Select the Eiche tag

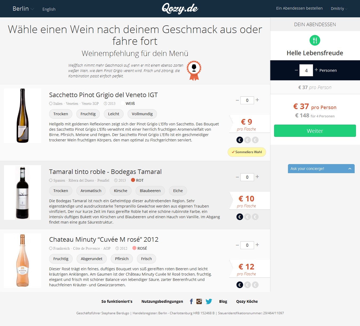[178, 191]
